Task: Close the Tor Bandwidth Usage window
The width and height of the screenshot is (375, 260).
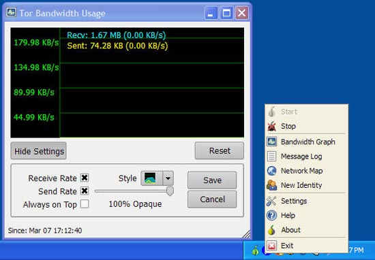Action: pos(241,13)
